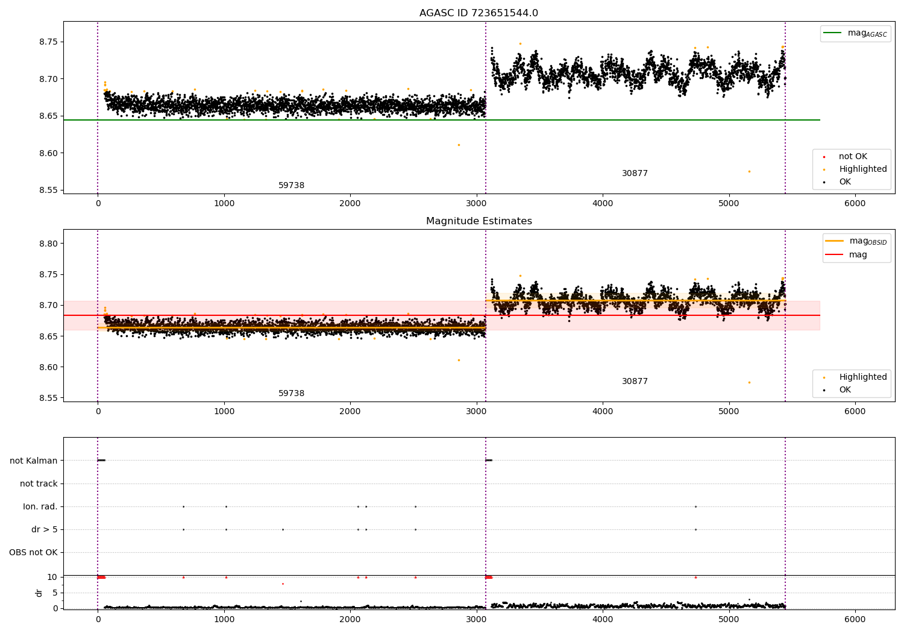Click the 'Highlighted' legend label in middle plot
Viewport: 904px width, 633px height.
point(863,377)
